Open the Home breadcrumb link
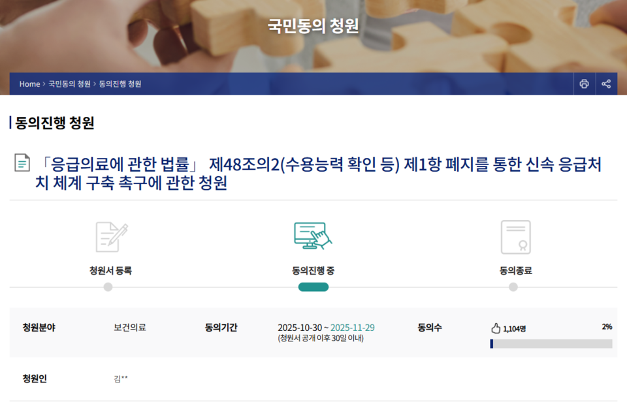 (29, 84)
